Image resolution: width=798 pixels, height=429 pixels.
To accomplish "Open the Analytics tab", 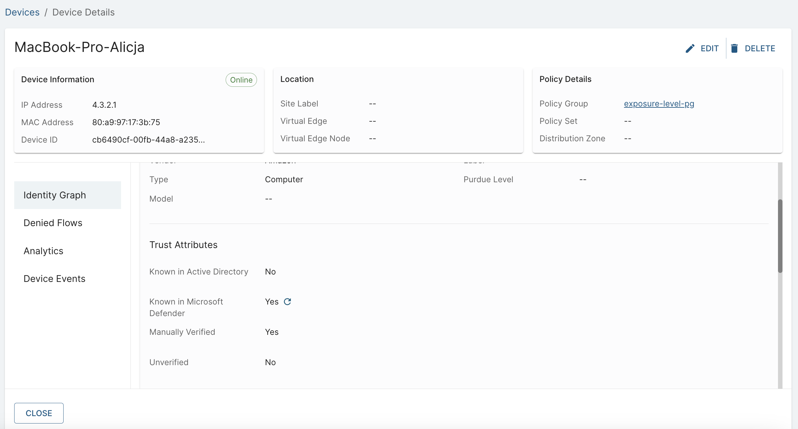I will pos(44,251).
